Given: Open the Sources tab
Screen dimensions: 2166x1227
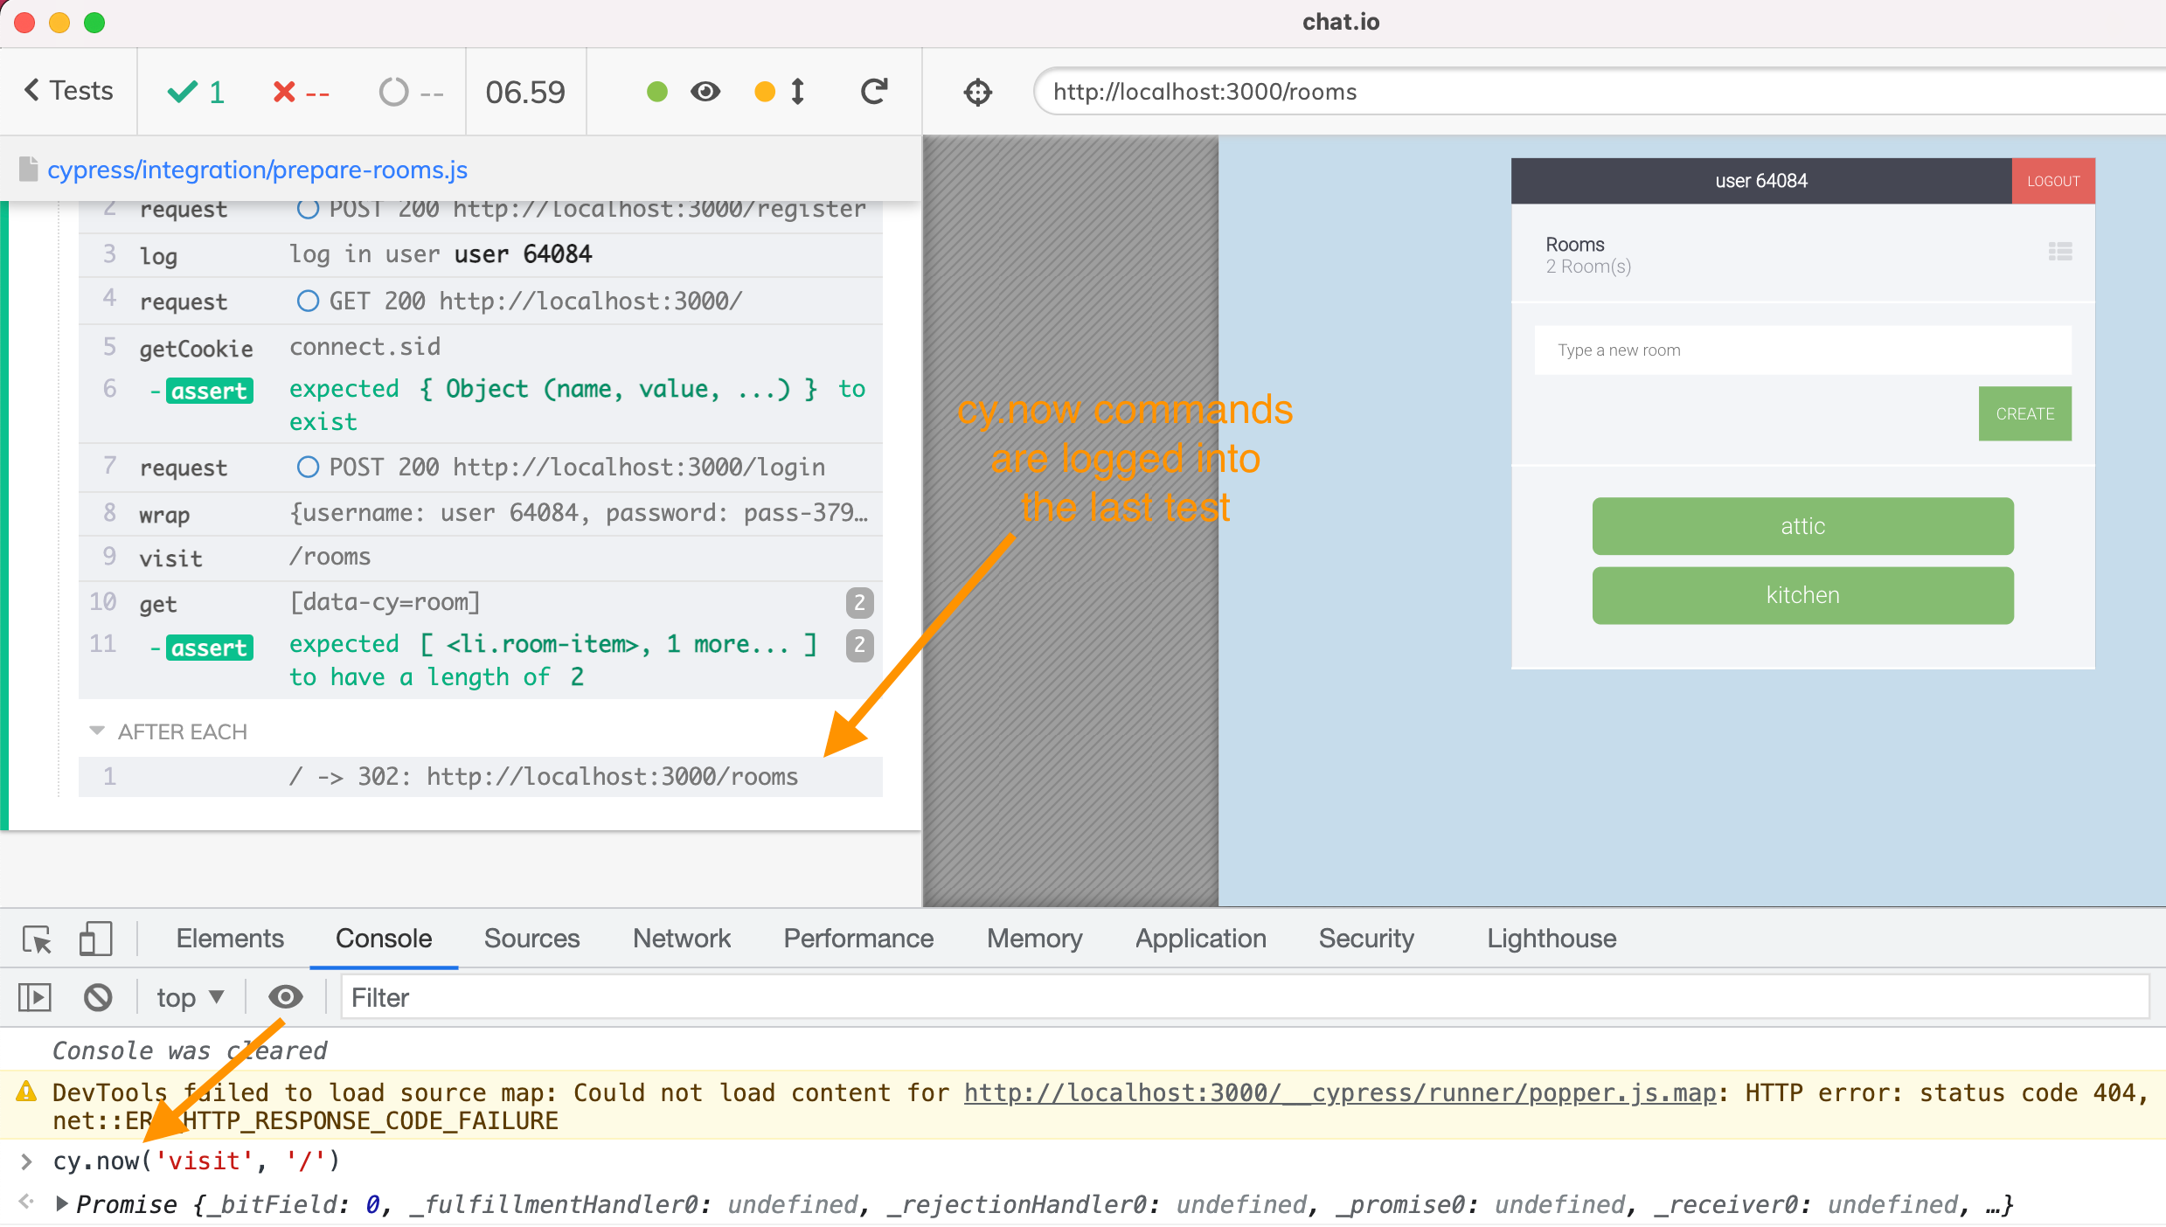Looking at the screenshot, I should tap(531, 939).
